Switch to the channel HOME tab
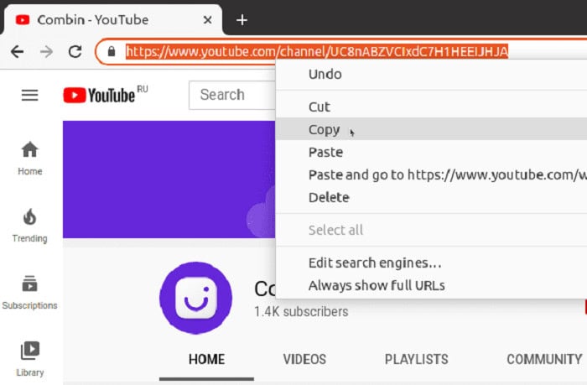 click(206, 360)
